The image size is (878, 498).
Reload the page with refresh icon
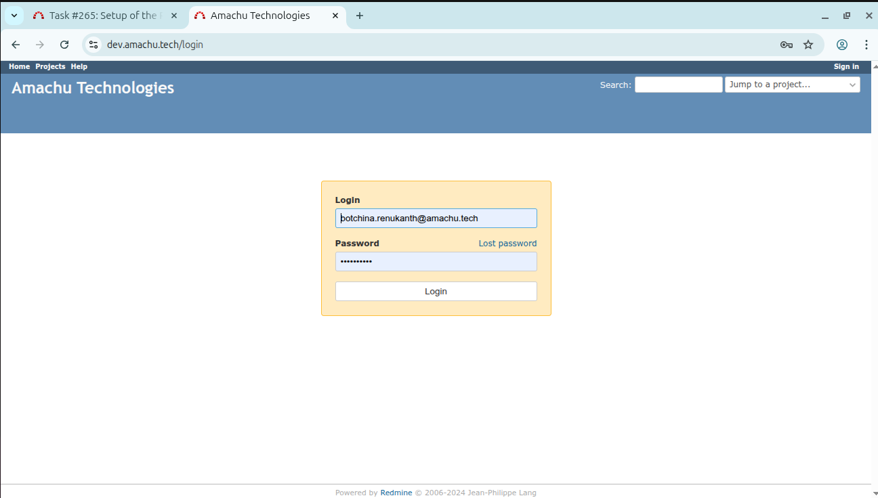(x=64, y=45)
